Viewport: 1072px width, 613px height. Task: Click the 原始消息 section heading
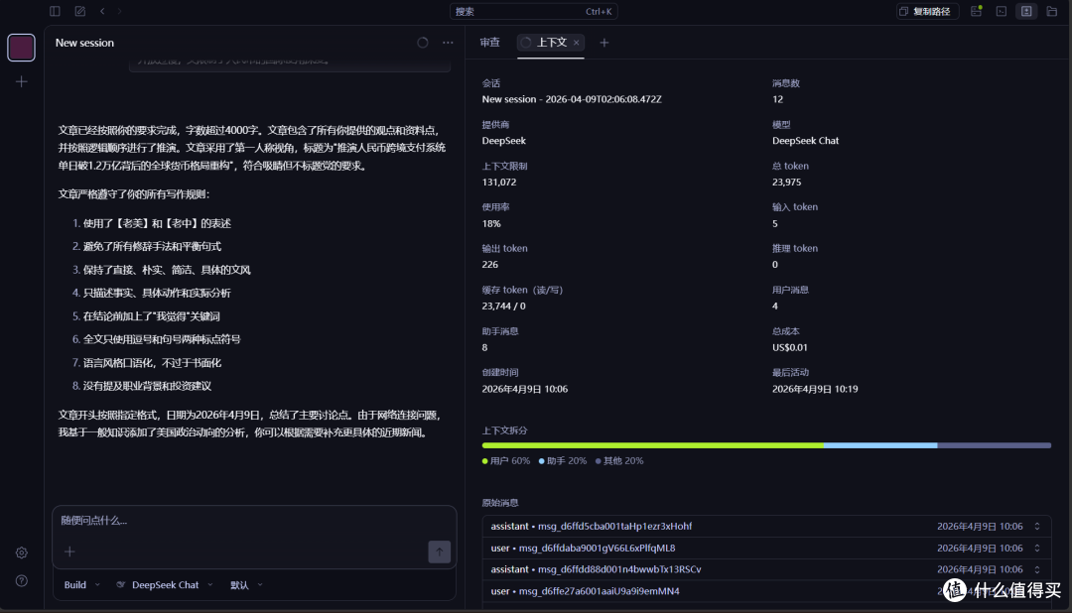pyautogui.click(x=500, y=503)
